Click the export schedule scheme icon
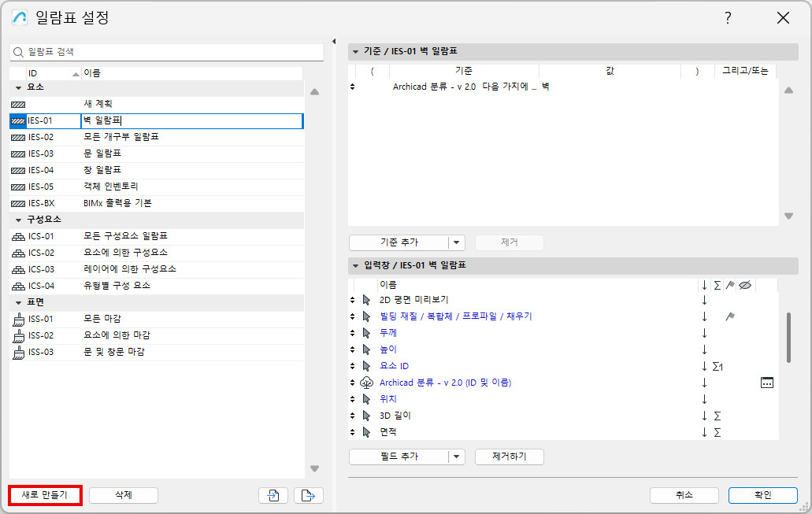 pos(309,495)
